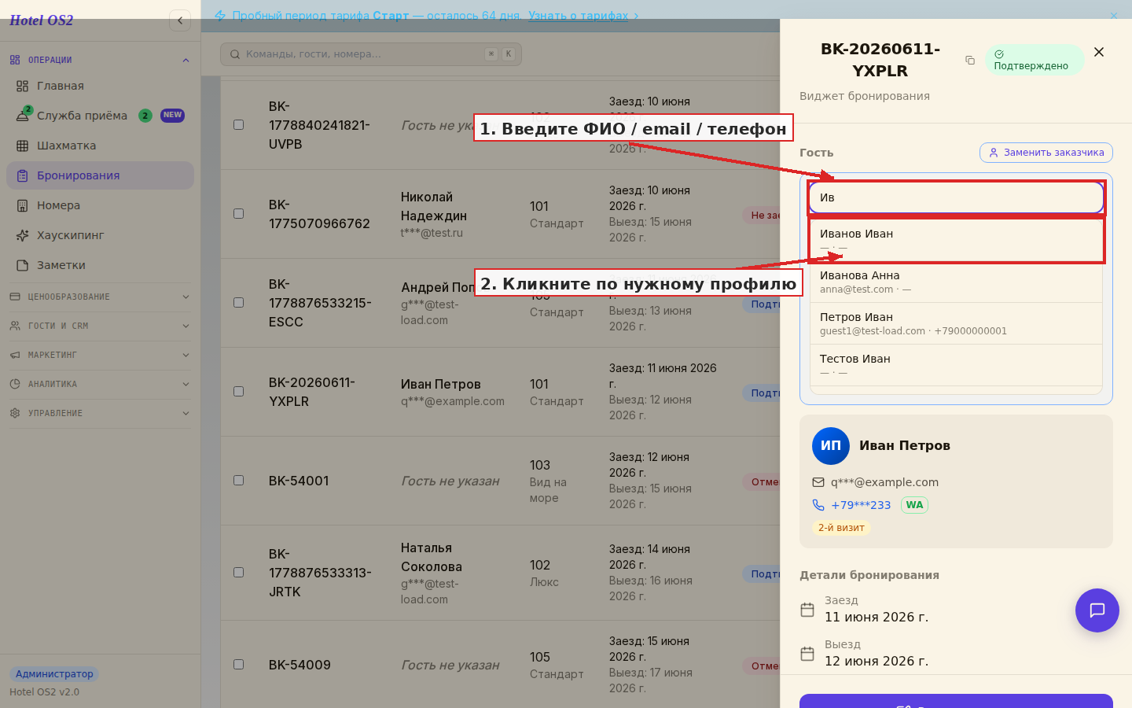
Task: Focus the guest search field containing Ив
Action: tap(956, 197)
